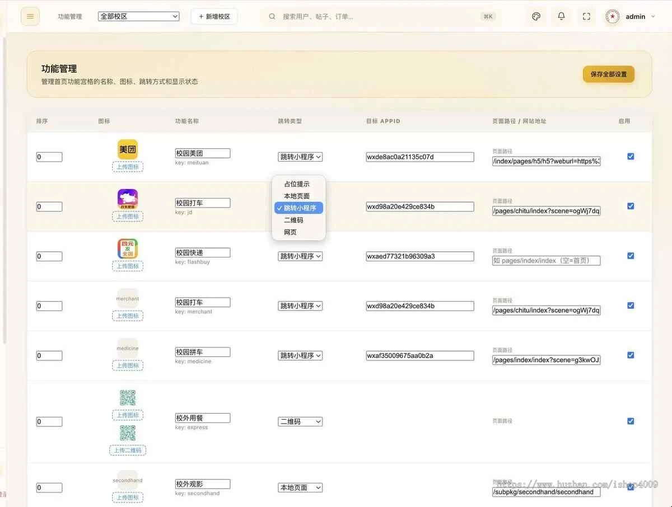
Task: Open jump type dropdown for key: merchant
Action: (300, 306)
